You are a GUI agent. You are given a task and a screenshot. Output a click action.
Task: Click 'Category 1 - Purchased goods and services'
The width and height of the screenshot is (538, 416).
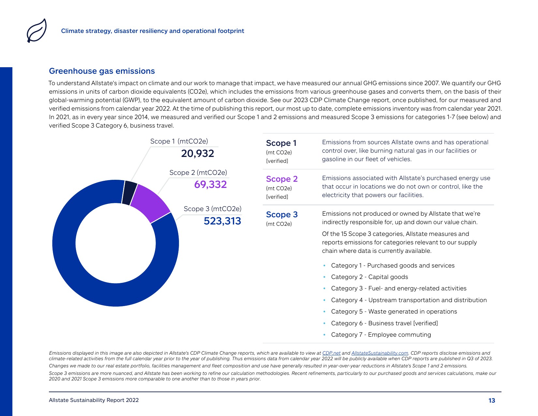pos(393,266)
